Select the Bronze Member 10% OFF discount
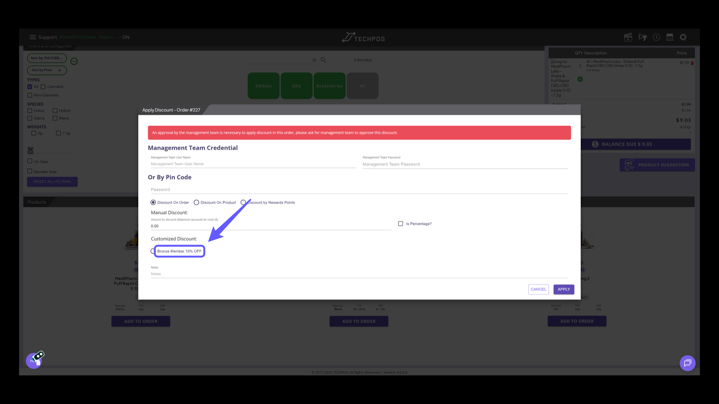This screenshot has width=719, height=404. pyautogui.click(x=153, y=251)
